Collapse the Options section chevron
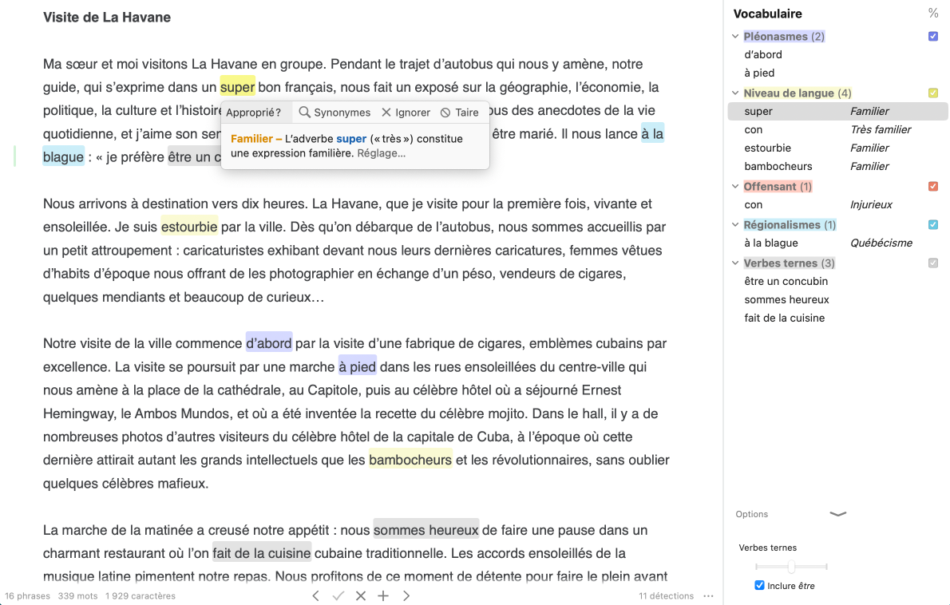Image resolution: width=950 pixels, height=605 pixels. [x=838, y=514]
